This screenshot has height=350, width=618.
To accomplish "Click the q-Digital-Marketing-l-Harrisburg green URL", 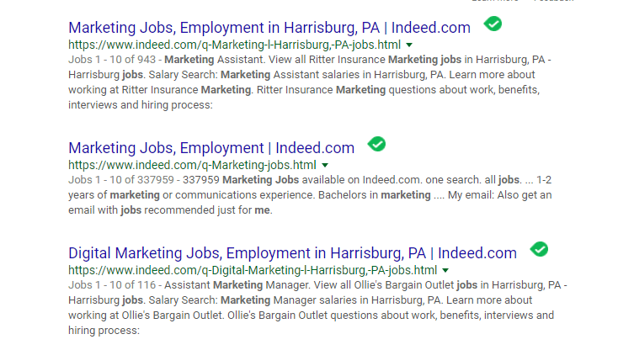I will [253, 271].
